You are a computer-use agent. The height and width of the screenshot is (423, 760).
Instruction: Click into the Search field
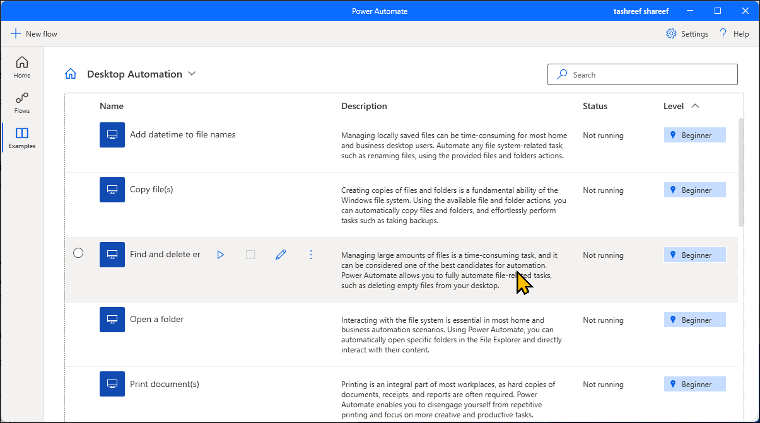click(x=650, y=74)
